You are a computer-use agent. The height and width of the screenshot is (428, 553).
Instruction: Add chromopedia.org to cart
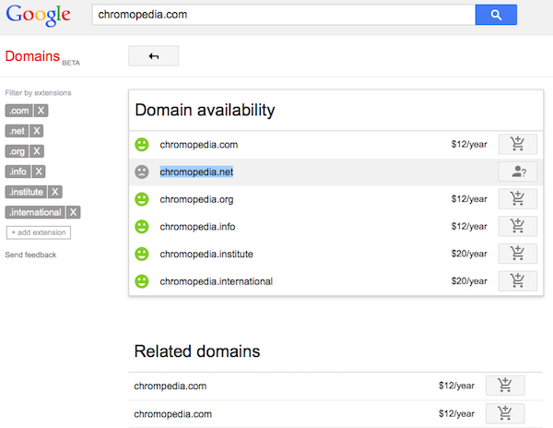517,199
